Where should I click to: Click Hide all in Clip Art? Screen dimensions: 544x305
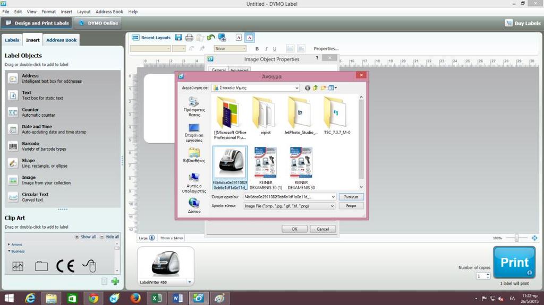(x=109, y=237)
